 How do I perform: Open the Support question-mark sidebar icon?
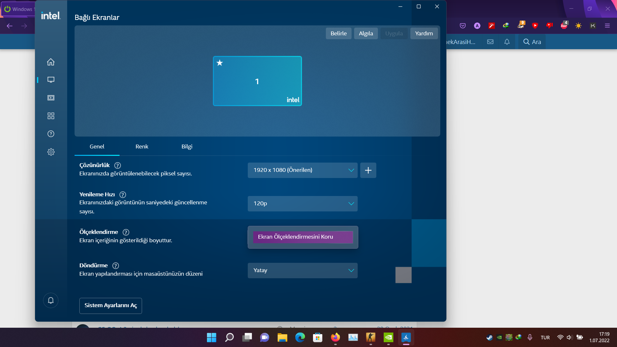pos(51,134)
